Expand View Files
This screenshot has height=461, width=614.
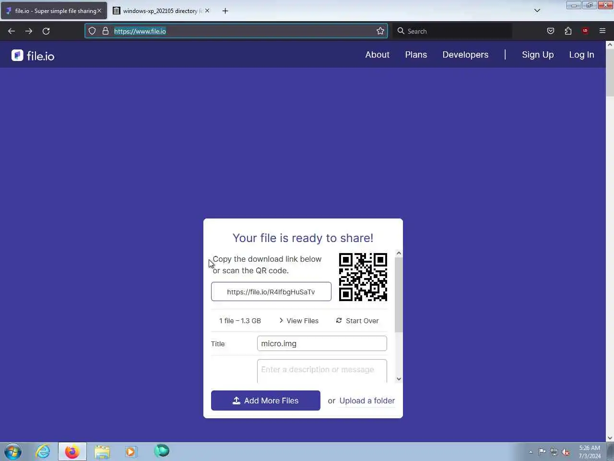click(299, 321)
